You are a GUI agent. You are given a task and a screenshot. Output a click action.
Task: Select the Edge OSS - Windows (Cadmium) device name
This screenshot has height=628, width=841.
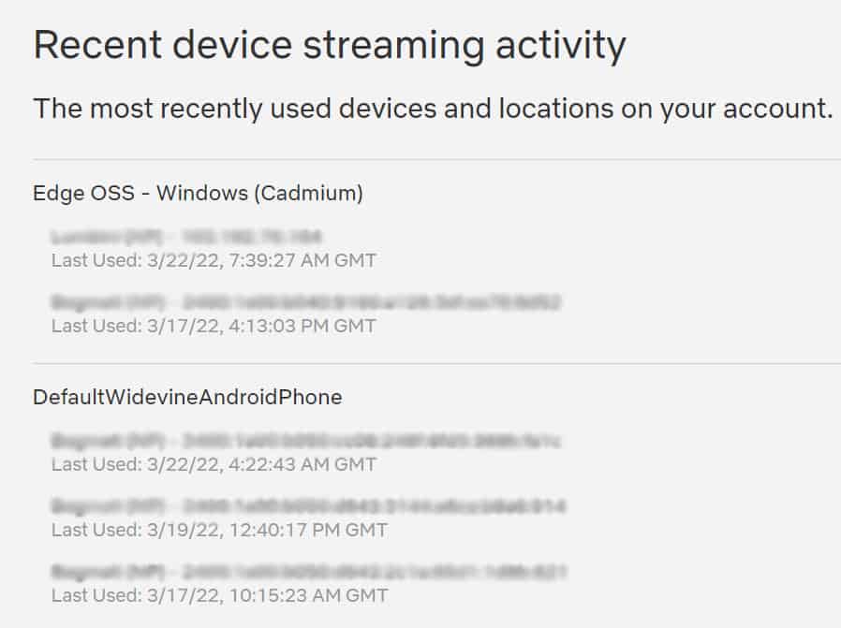[x=198, y=193]
